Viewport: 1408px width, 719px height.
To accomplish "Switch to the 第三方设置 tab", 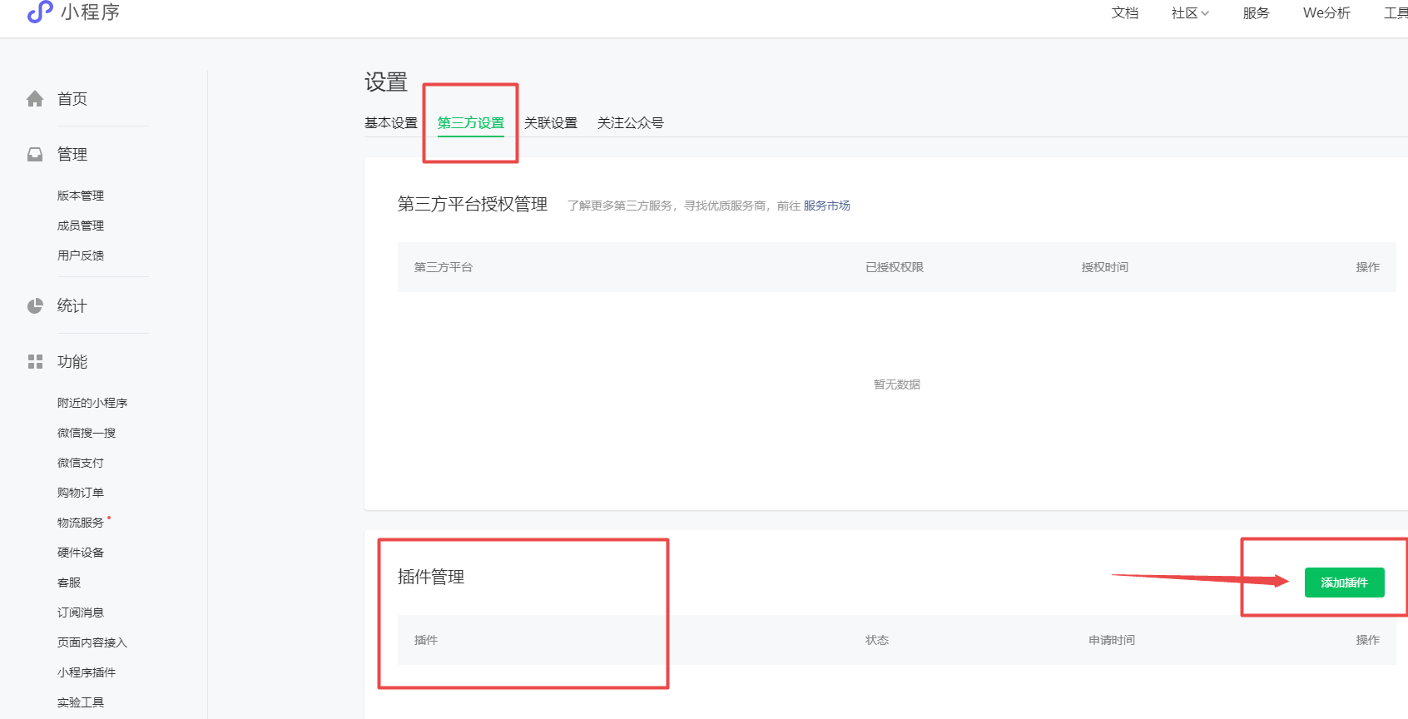I will pos(471,123).
